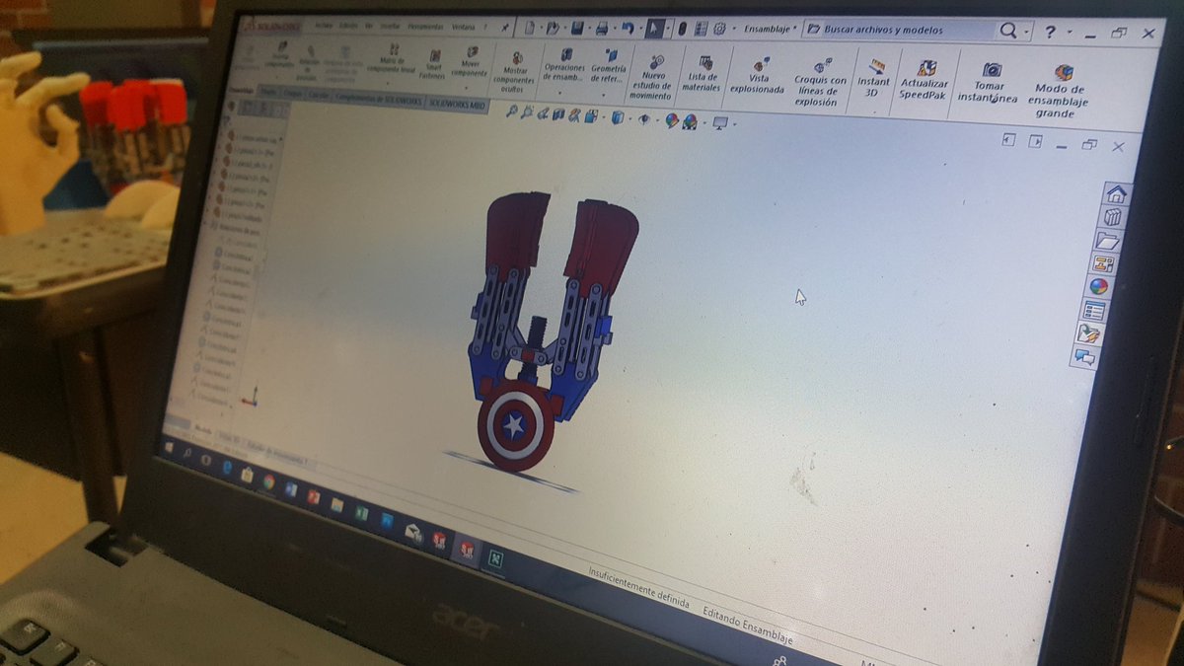Open dropdown arrow beside Options gear

(x=734, y=29)
